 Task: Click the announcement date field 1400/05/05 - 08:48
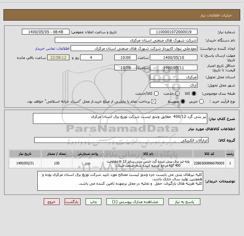(46, 32)
